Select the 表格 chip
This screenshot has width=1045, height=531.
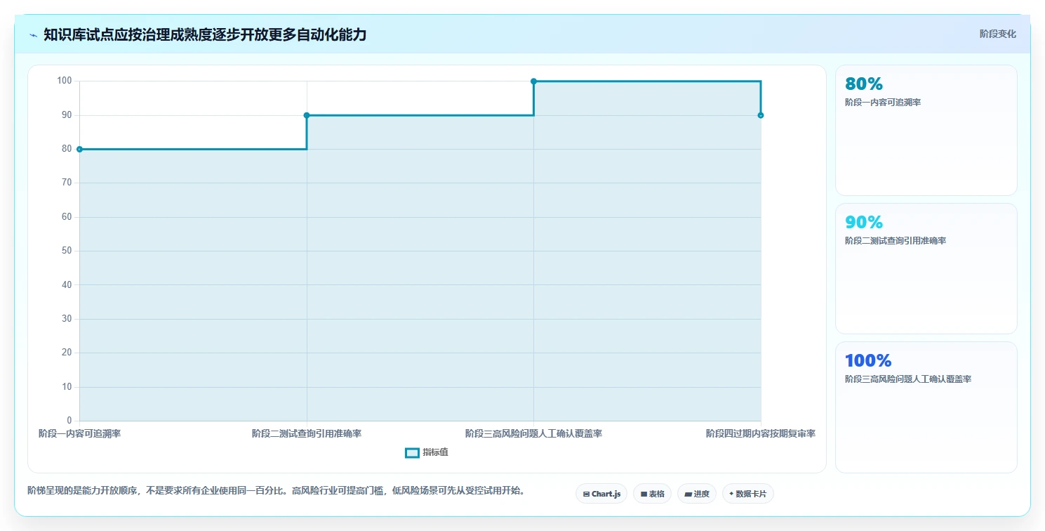[652, 494]
